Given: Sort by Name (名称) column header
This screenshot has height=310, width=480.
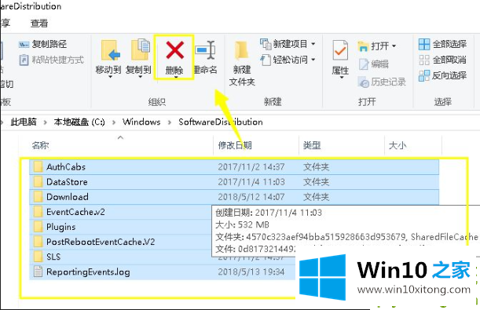Looking at the screenshot, I should (40, 145).
